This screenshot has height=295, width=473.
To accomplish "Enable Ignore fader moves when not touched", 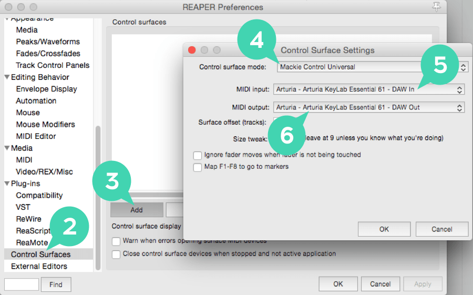I will click(198, 156).
